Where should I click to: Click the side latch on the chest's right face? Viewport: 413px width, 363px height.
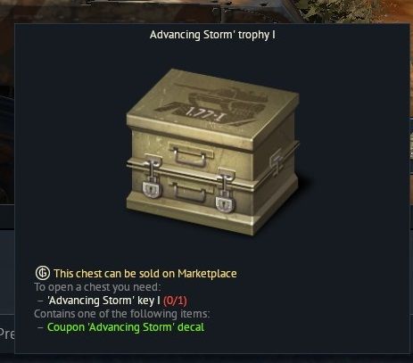pos(277,161)
